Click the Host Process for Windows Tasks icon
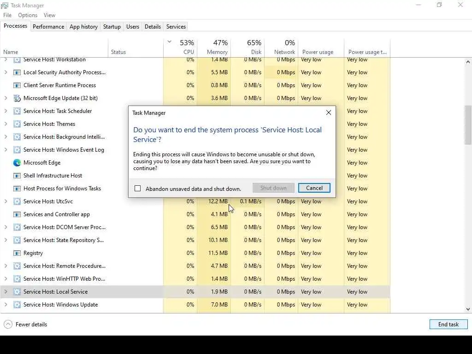This screenshot has width=472, height=354. tap(17, 189)
